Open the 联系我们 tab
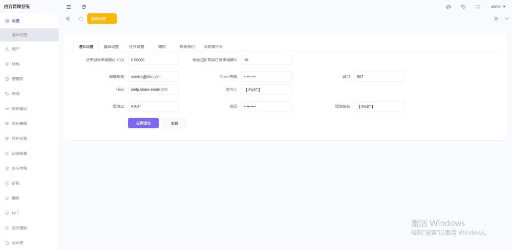This screenshot has width=512, height=249. [x=187, y=47]
